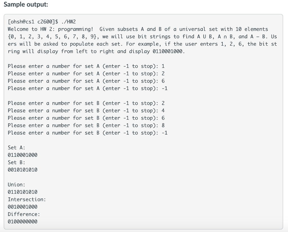The width and height of the screenshot is (288, 232).
Task: Click the set B prompt with input 2
Action: click(86, 103)
